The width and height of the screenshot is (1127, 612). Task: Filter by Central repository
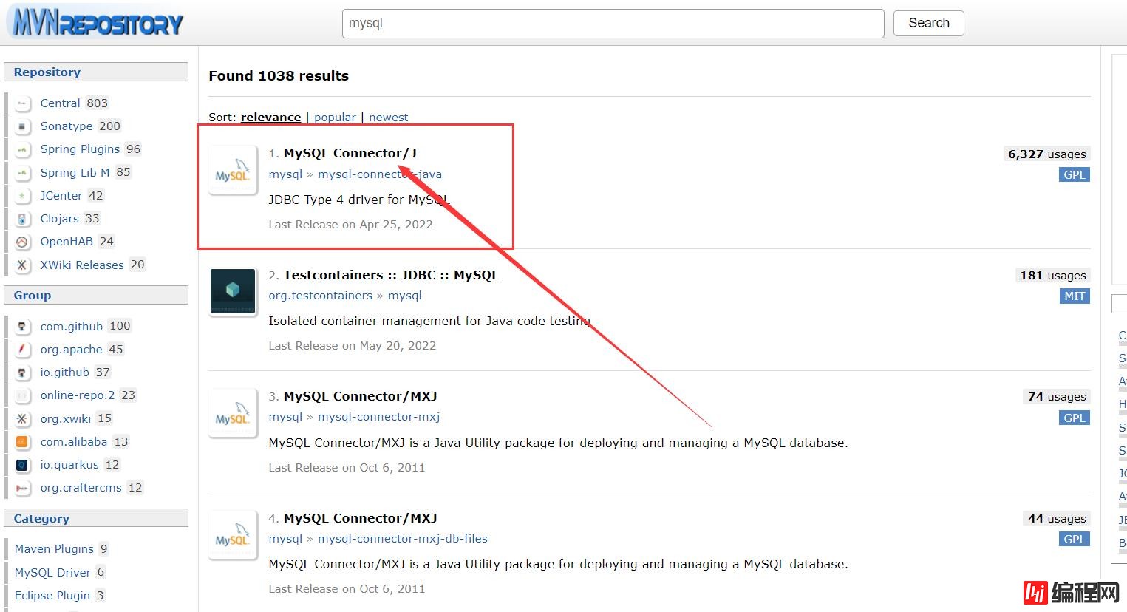(60, 103)
